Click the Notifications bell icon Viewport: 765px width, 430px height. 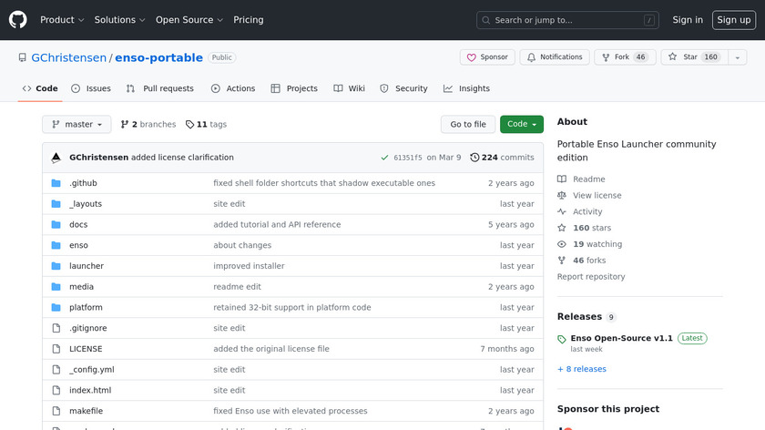(x=530, y=57)
